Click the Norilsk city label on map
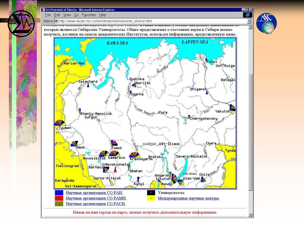304x228 pixels. (x=143, y=83)
